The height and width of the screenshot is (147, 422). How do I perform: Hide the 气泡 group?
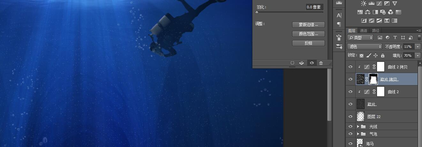(x=350, y=134)
